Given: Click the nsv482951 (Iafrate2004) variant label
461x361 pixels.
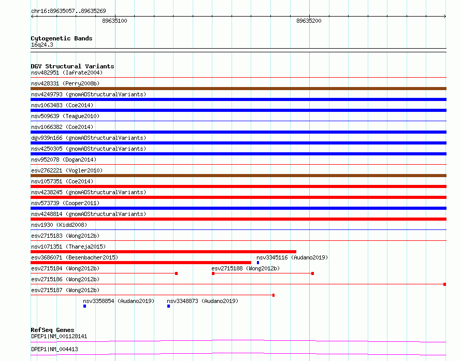Looking at the screenshot, I should 67,73.
